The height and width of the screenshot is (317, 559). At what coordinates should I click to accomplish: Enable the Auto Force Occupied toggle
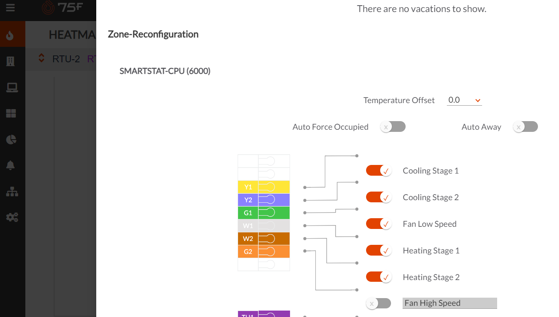point(392,126)
